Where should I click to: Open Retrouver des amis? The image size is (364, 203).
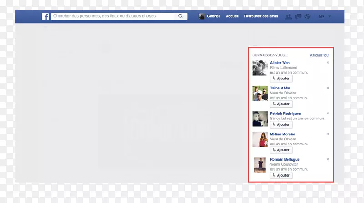(261, 16)
